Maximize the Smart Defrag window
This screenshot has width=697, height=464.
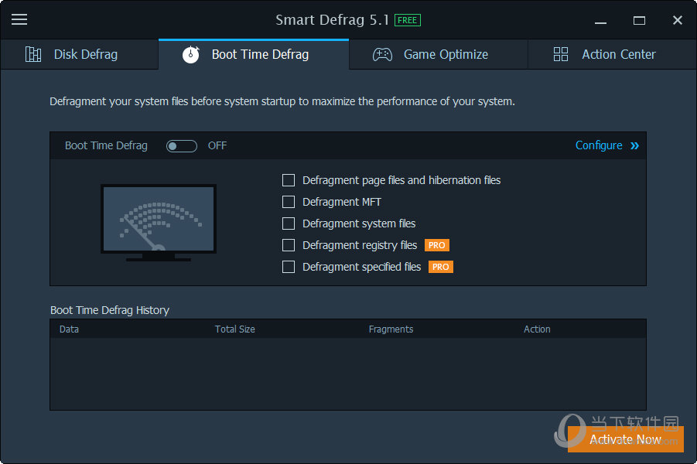[x=639, y=20]
